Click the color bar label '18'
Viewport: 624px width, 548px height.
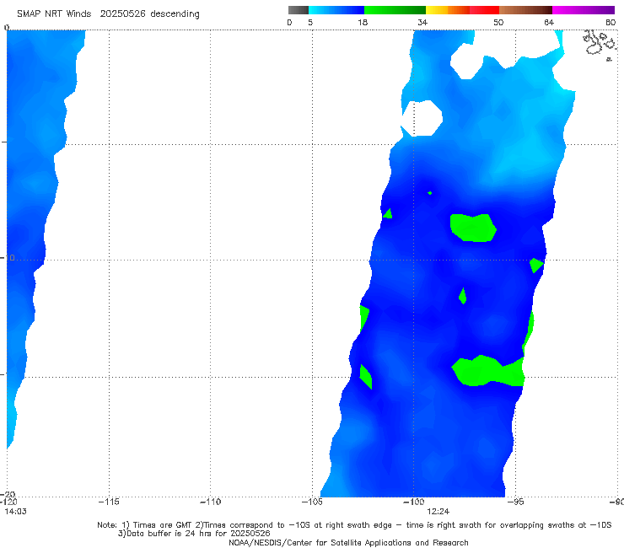click(363, 23)
